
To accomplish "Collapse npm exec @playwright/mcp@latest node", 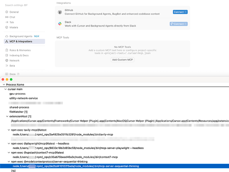I will [9, 143].
